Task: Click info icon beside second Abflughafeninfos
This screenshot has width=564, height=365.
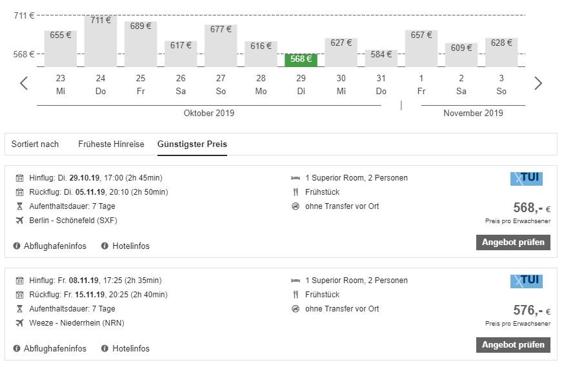Action: click(x=17, y=349)
